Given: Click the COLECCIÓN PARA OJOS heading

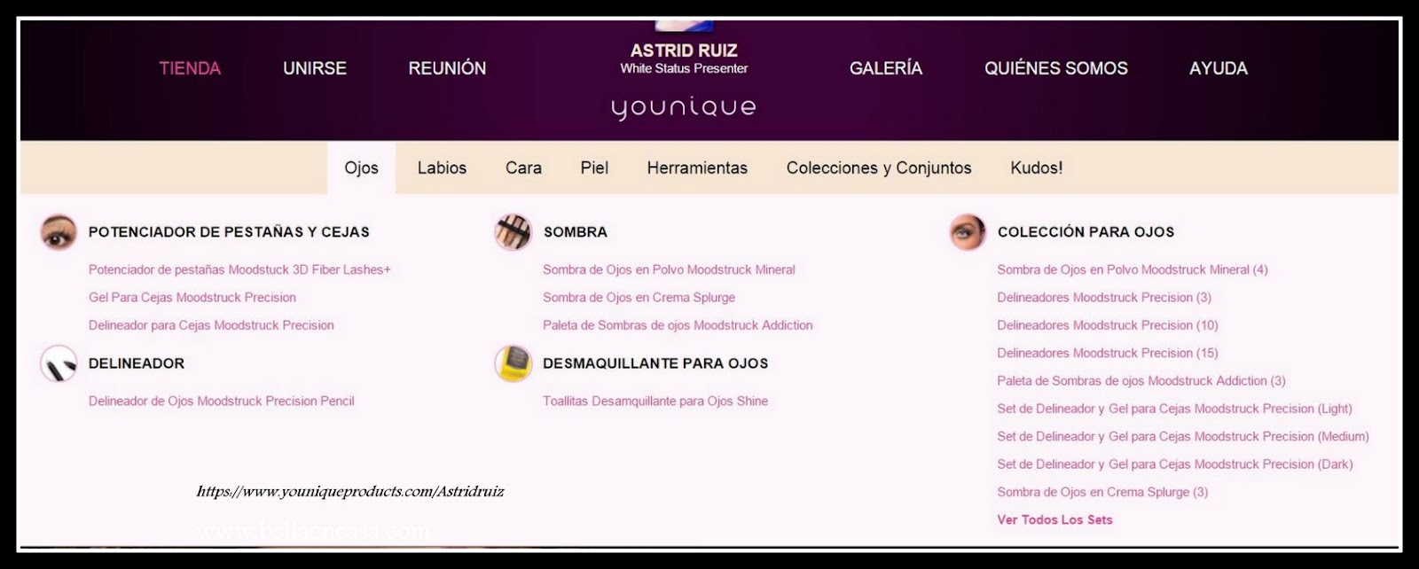Looking at the screenshot, I should pyautogui.click(x=1086, y=232).
